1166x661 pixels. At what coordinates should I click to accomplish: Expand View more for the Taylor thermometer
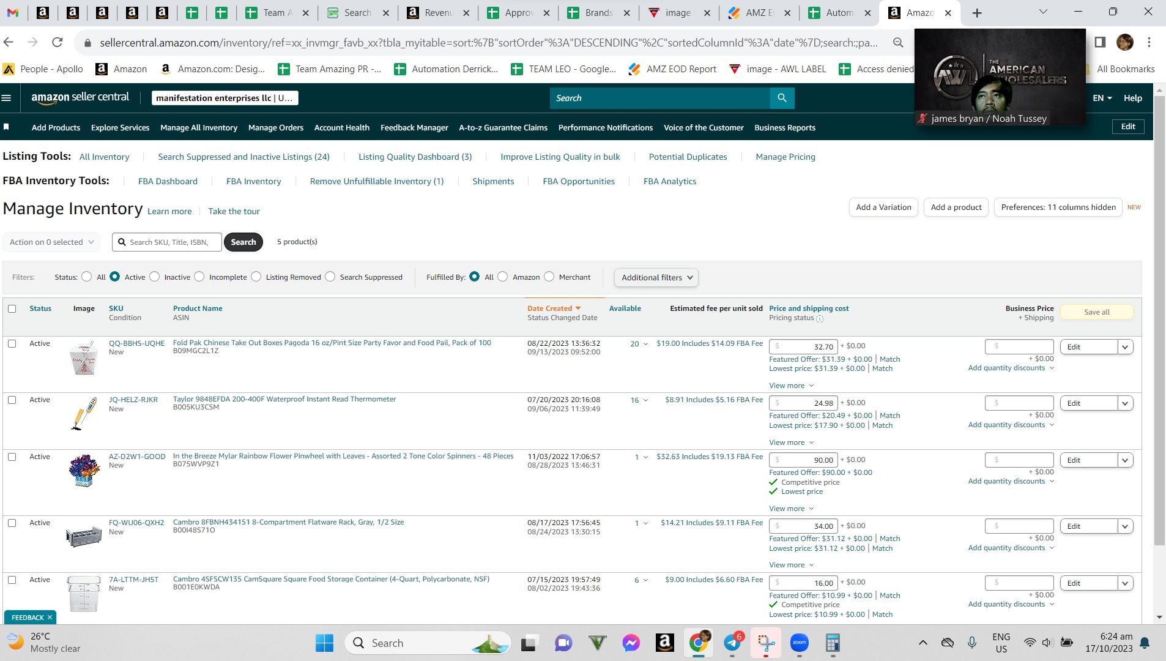pos(792,443)
